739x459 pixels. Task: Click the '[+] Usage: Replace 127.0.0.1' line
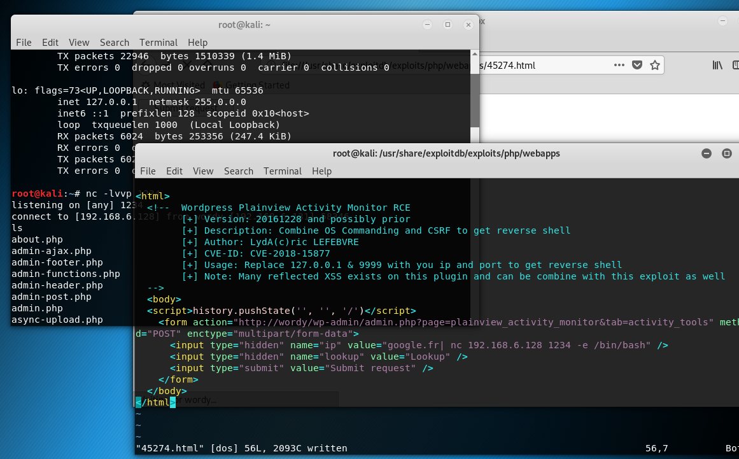point(402,265)
